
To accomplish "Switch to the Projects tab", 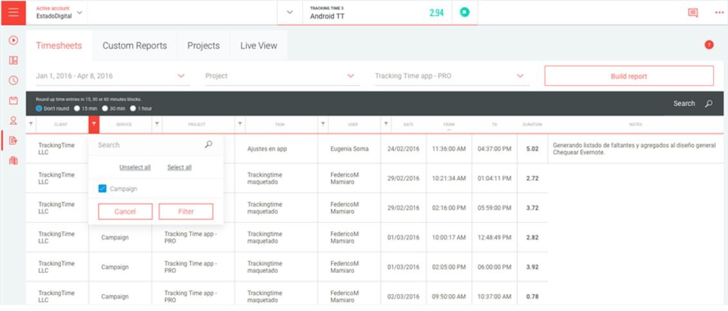I will pyautogui.click(x=203, y=46).
